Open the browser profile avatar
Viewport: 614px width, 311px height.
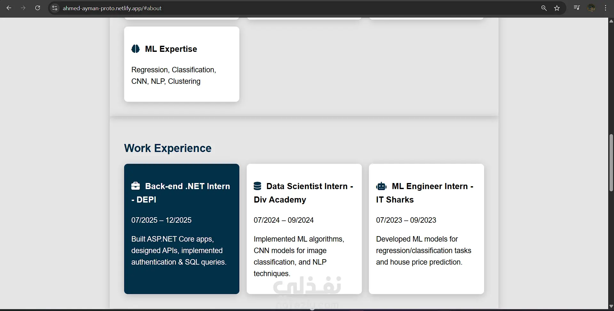[591, 8]
